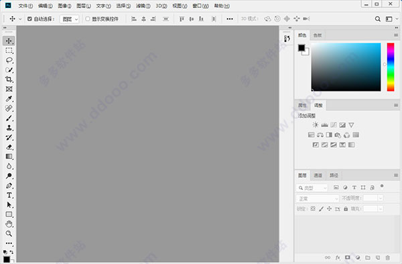Select the Crop tool
Image resolution: width=402 pixels, height=264 pixels.
click(x=9, y=80)
